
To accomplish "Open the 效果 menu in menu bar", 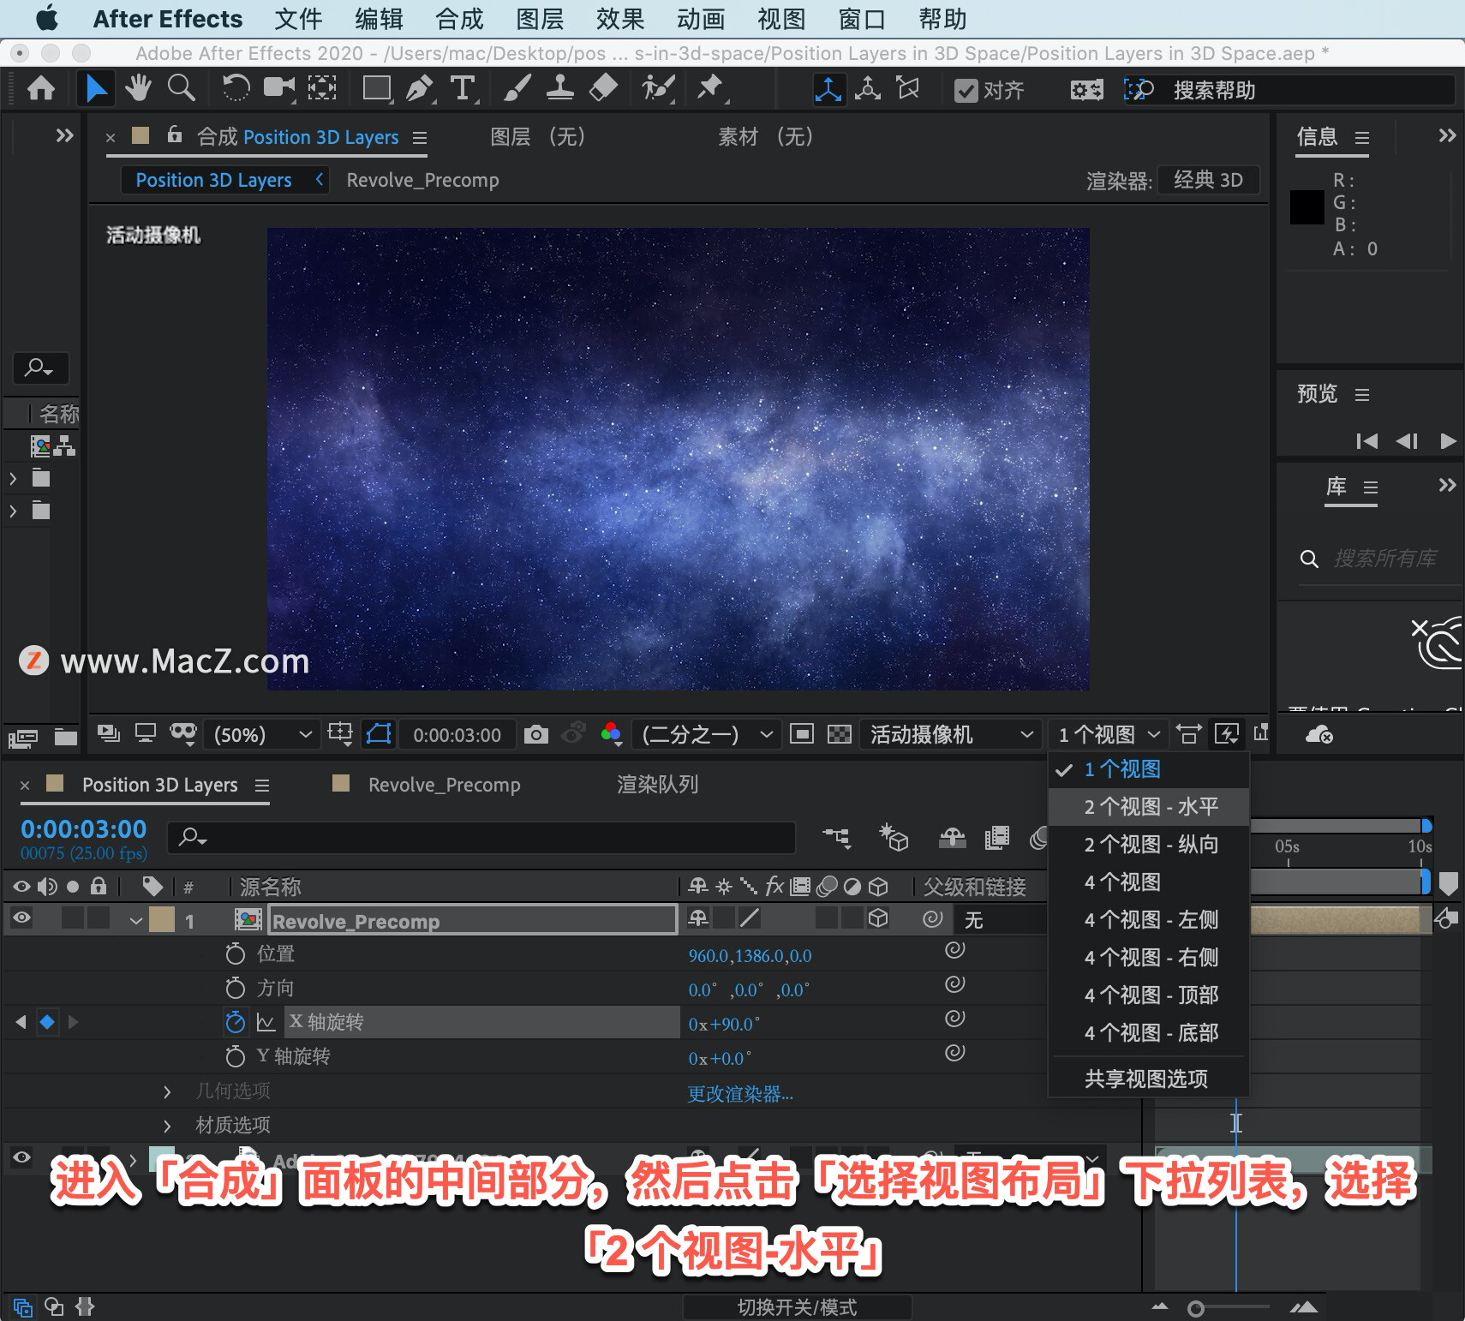I will point(620,19).
